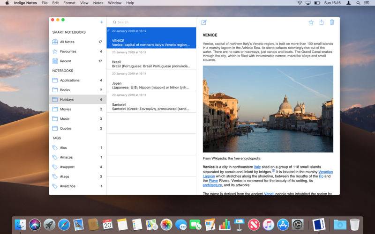Image resolution: width=375 pixels, height=234 pixels.
Task: Open the Japan note in list
Action: [151, 80]
